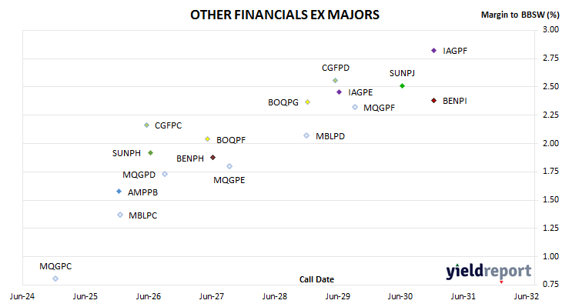Click the IAGPF purple diamond marker
Screen dimensions: 562x307
click(433, 51)
